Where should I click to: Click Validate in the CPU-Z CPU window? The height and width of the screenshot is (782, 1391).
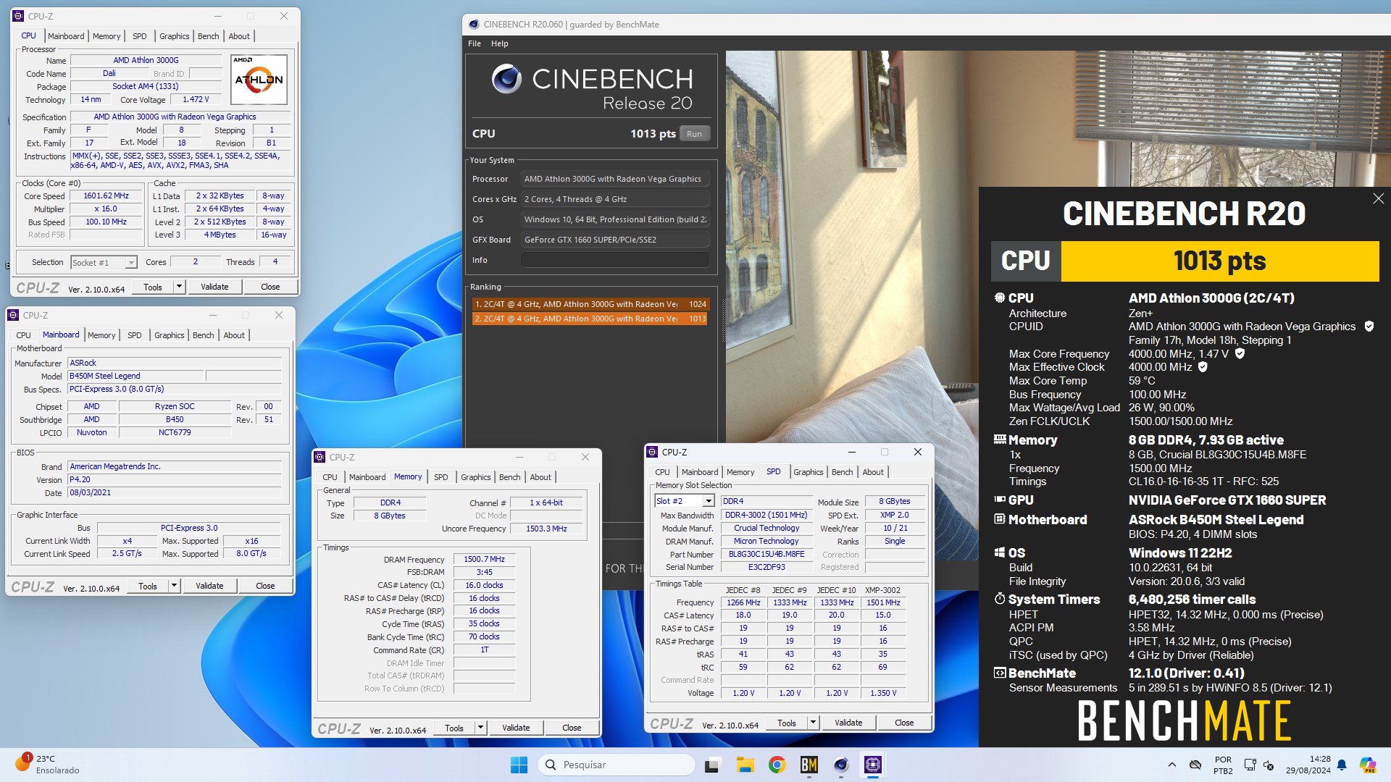pos(214,287)
